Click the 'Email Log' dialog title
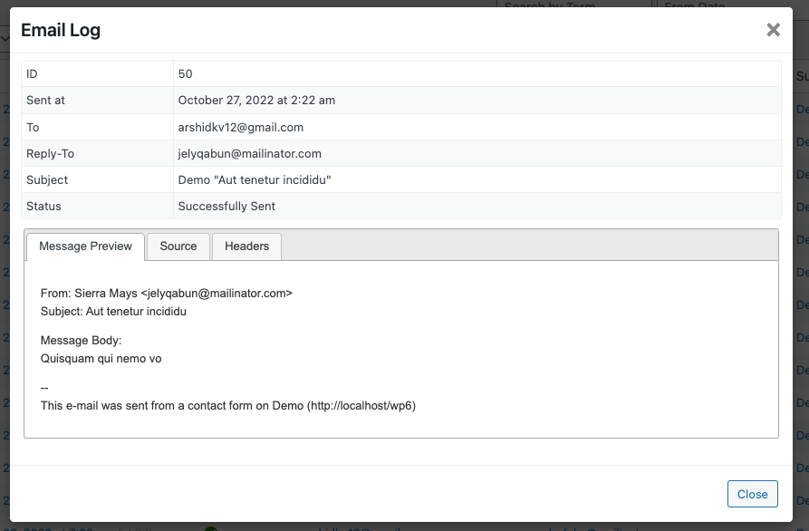Image resolution: width=809 pixels, height=531 pixels. click(61, 30)
